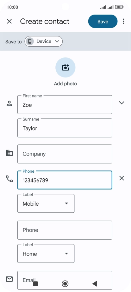This screenshot has width=131, height=292.
Task: Open the Home label dropdown
Action: [46, 254]
